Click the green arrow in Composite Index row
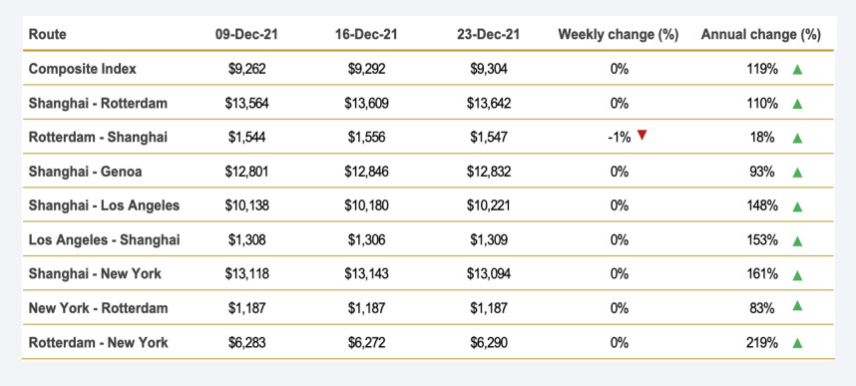856x386 pixels. point(797,70)
